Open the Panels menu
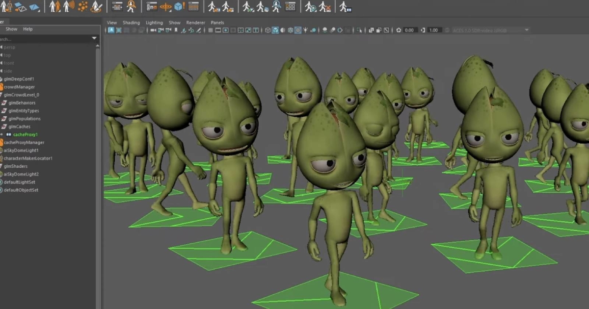Screen dimensions: 589x309 [217, 23]
